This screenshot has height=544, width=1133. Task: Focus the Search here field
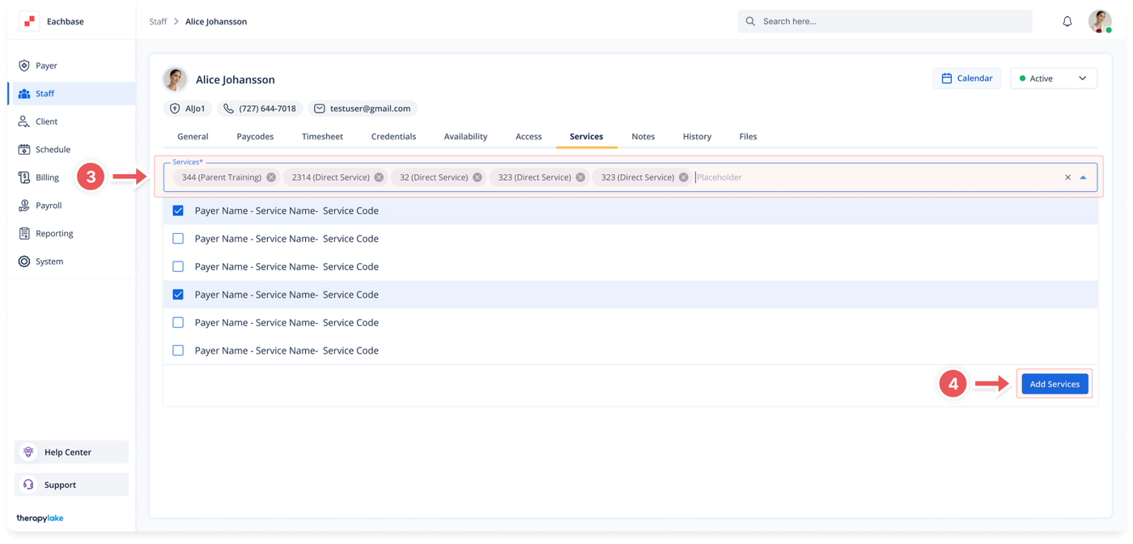click(885, 22)
